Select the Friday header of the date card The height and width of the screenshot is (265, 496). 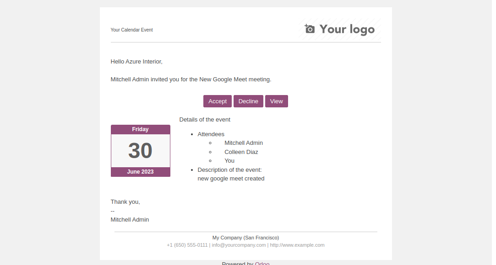click(x=140, y=129)
